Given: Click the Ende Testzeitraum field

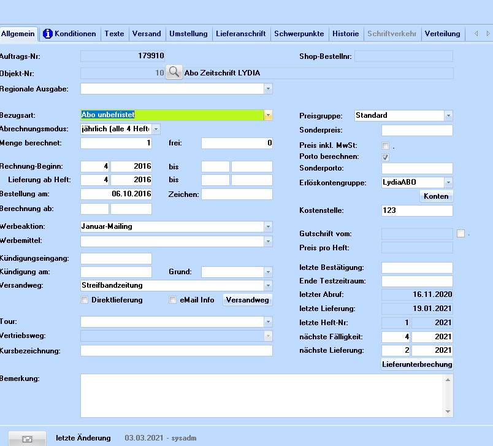Looking at the screenshot, I should pyautogui.click(x=417, y=281).
